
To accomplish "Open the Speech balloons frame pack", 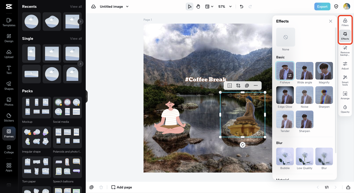I will point(67,167).
